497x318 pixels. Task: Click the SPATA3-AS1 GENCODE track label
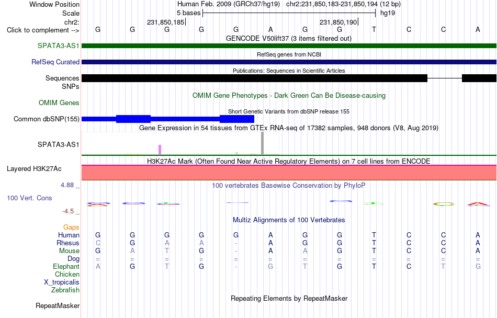[58, 46]
